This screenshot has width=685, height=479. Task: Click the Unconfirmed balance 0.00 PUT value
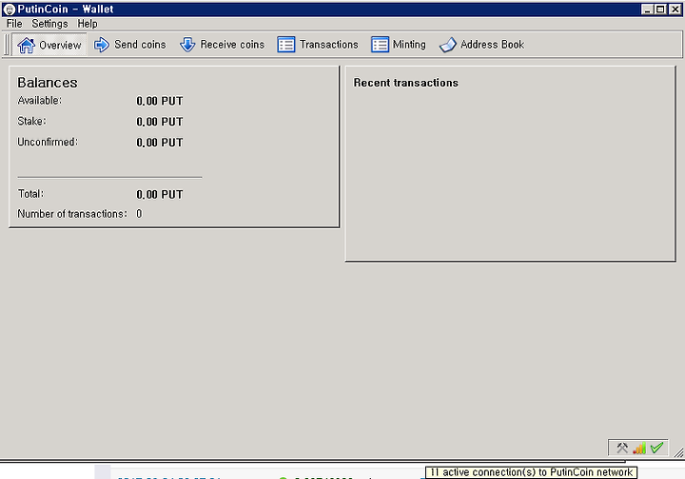[160, 143]
